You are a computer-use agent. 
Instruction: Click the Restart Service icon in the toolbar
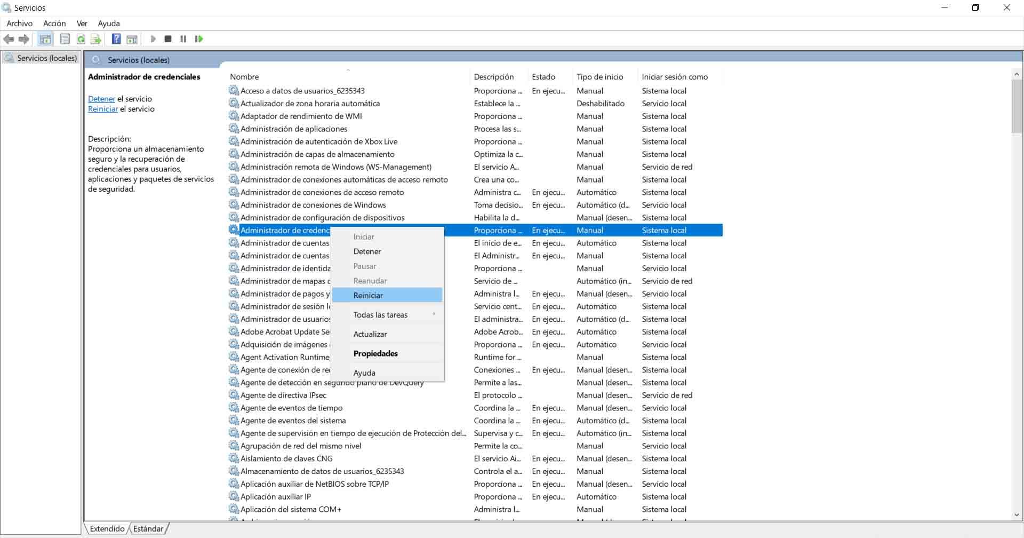[x=199, y=39]
